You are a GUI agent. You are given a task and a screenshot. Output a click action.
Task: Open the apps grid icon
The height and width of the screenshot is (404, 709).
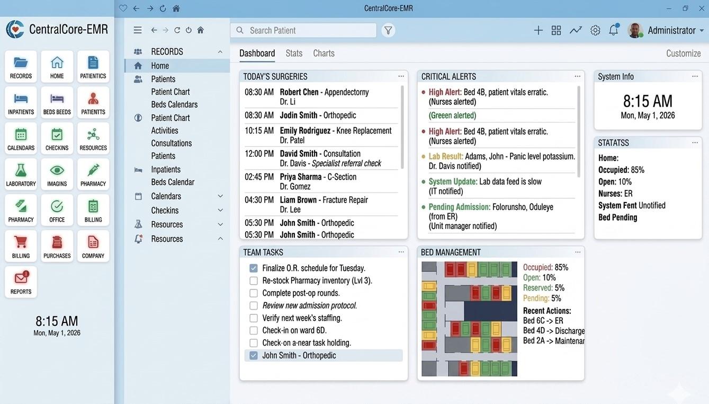(x=556, y=30)
